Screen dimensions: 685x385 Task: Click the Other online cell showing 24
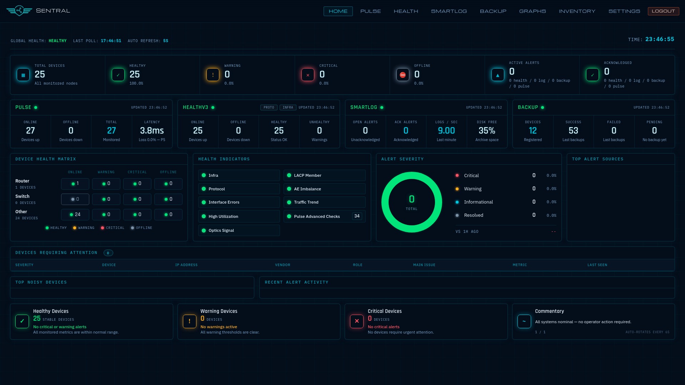click(75, 215)
